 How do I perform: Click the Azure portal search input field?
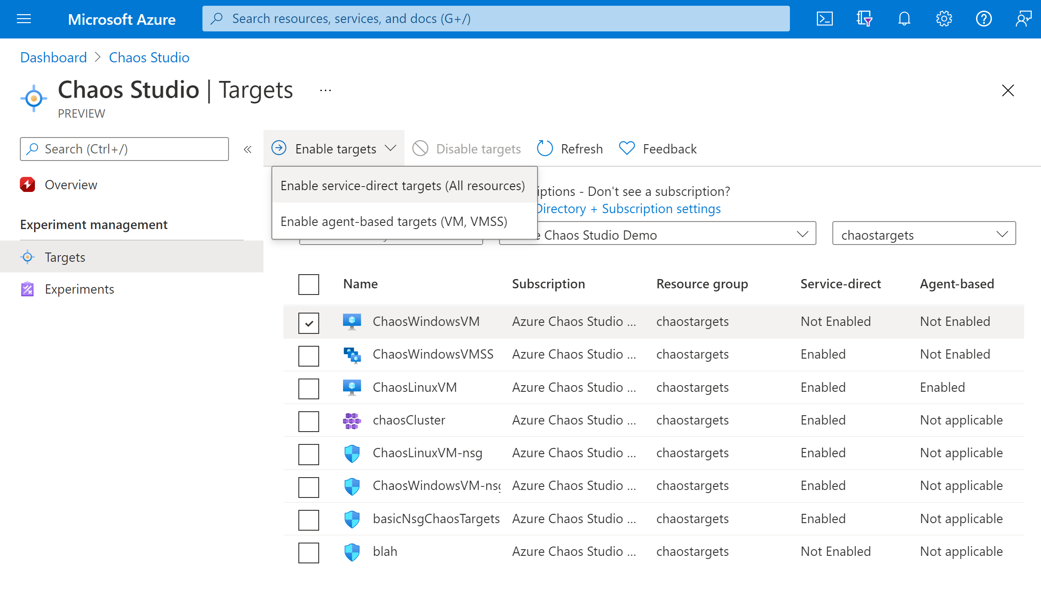(x=496, y=18)
